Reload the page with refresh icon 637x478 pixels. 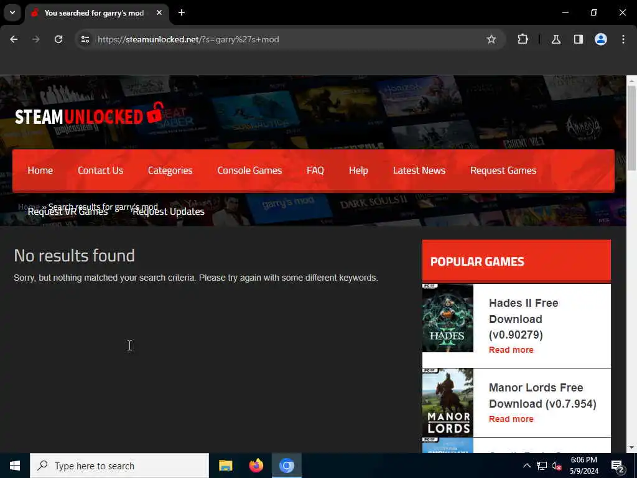pyautogui.click(x=58, y=39)
